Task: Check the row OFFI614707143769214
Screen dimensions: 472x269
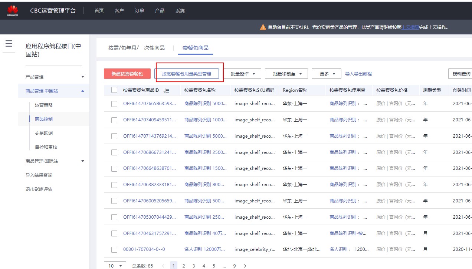Action: [x=114, y=136]
